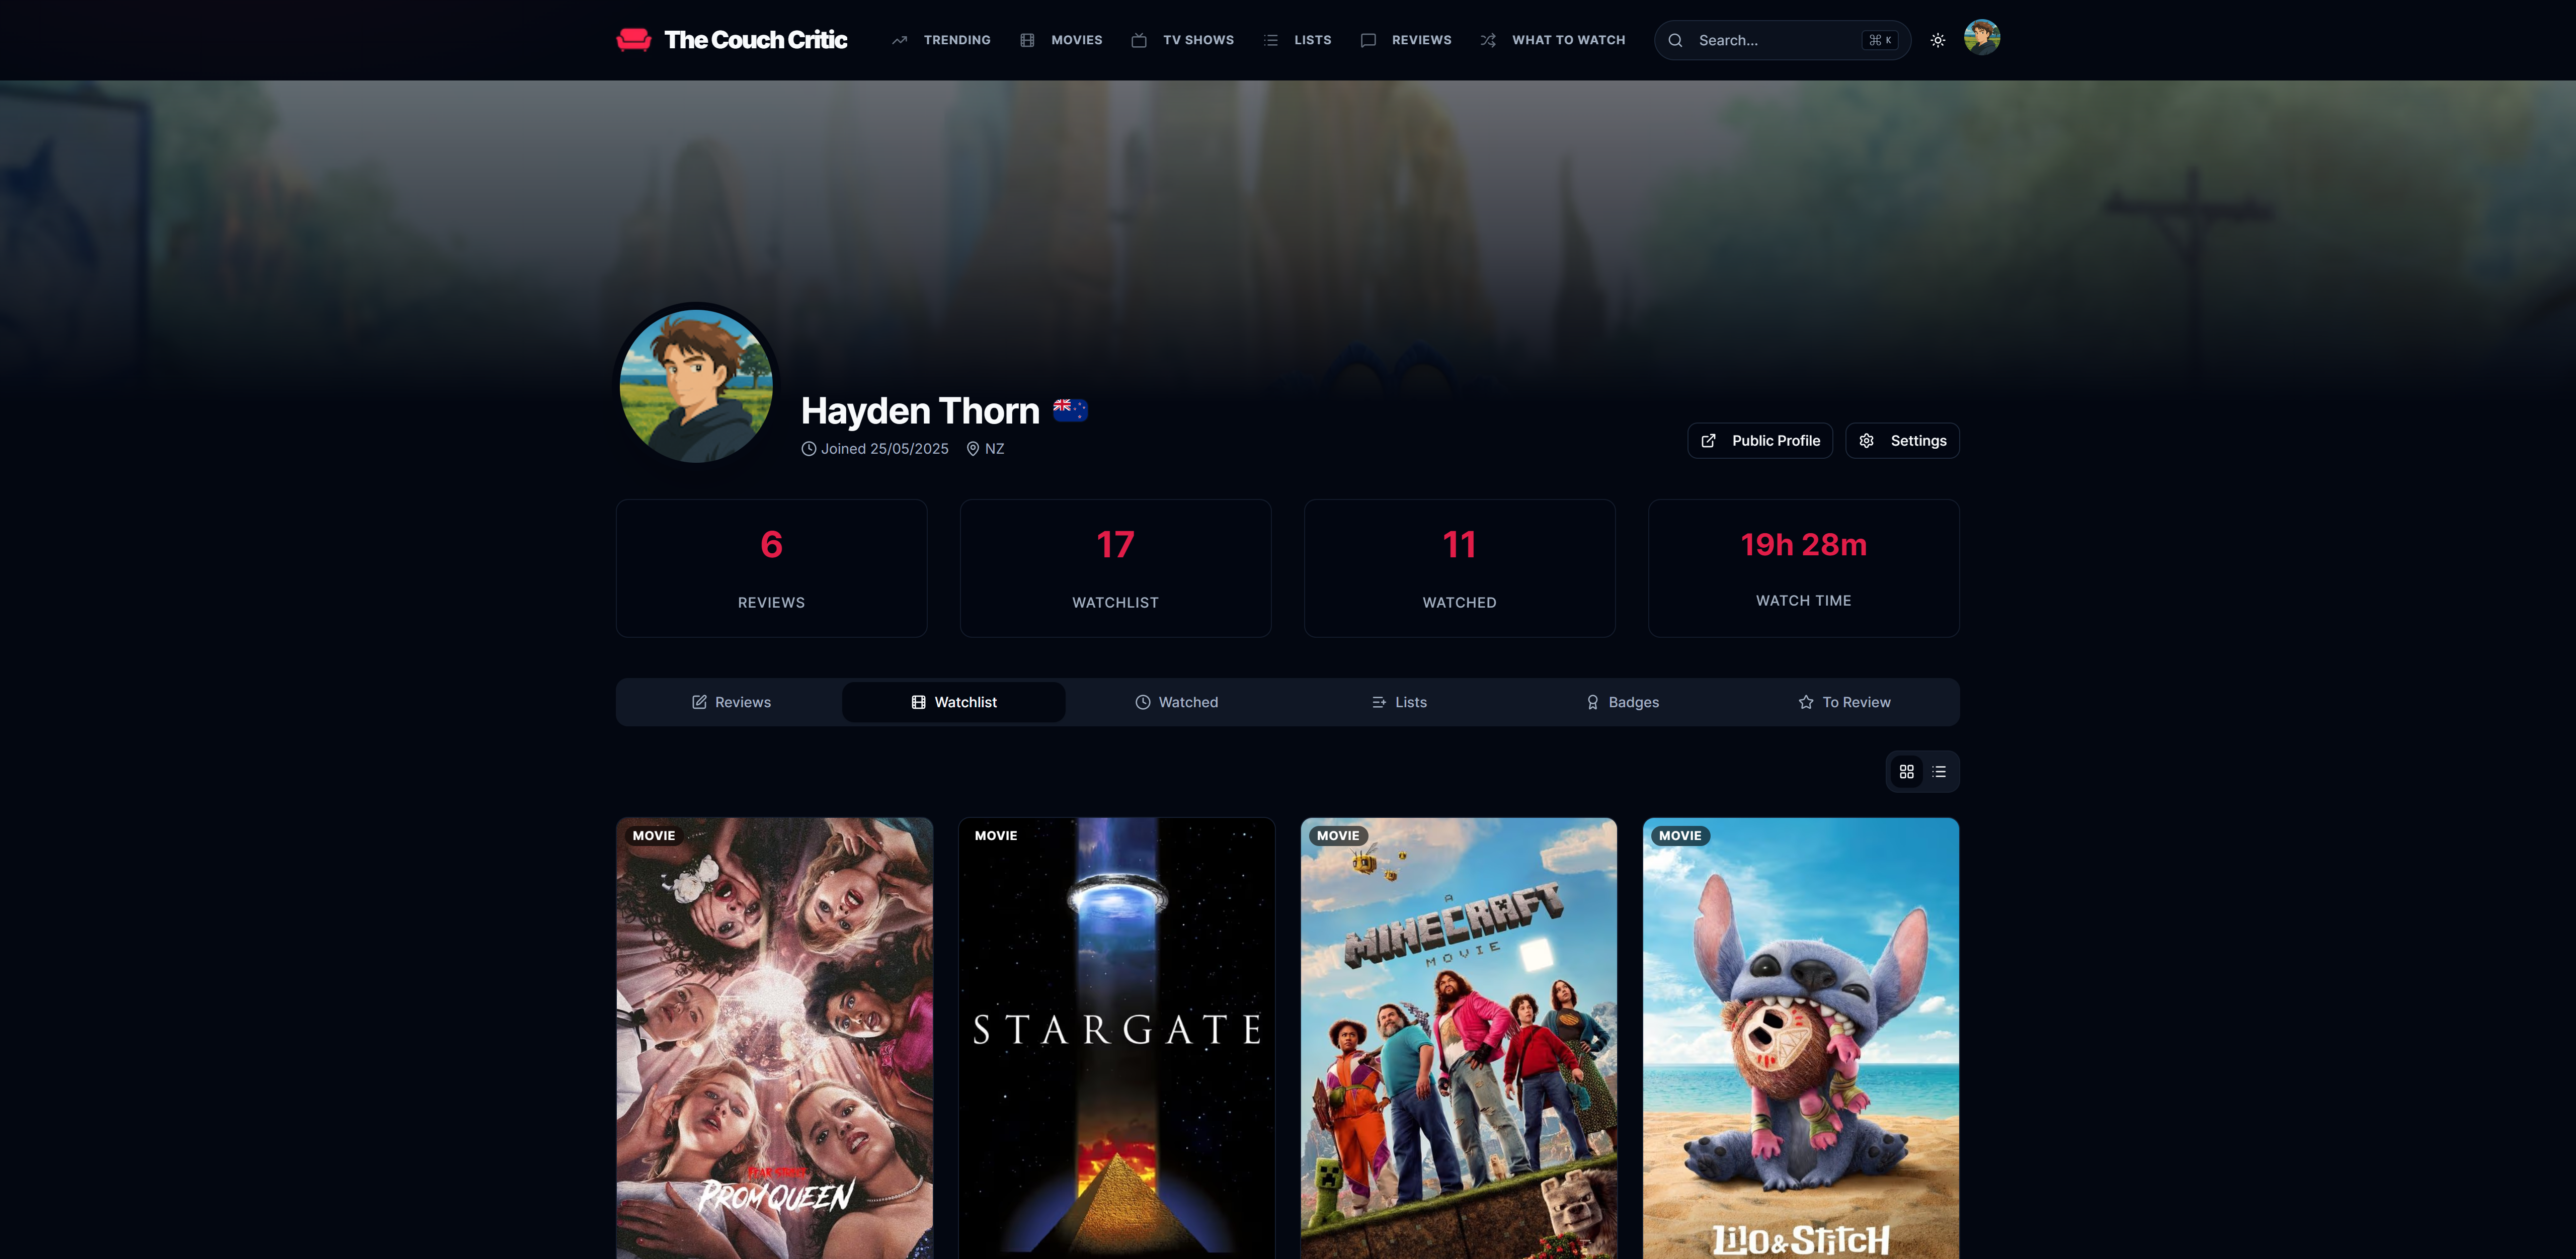
Task: Click the 17 Watchlist stat card
Action: click(1115, 568)
